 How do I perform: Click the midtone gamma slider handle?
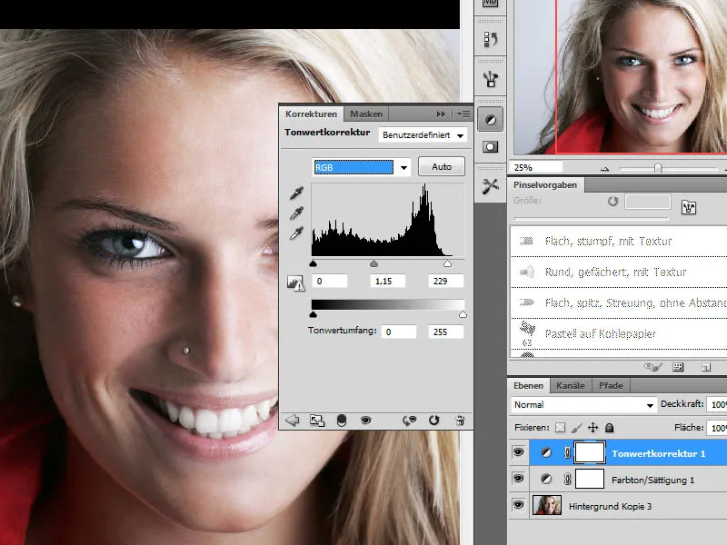tap(373, 263)
